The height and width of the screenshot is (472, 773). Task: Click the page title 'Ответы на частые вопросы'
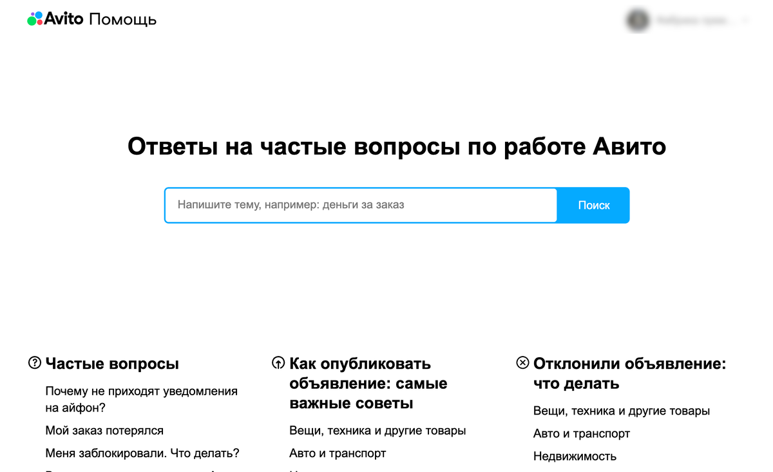397,147
